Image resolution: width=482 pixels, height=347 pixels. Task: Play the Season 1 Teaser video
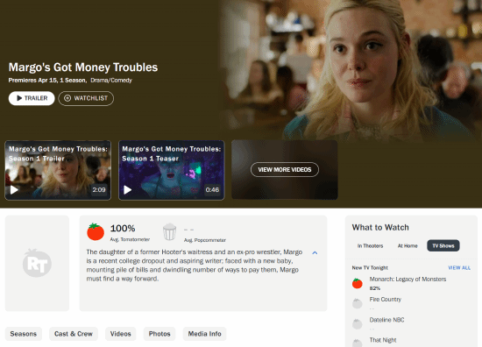tap(172, 170)
